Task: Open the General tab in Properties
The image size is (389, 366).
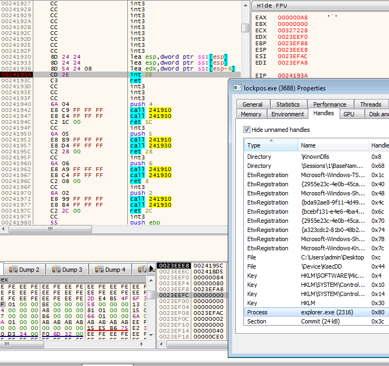Action: [253, 104]
